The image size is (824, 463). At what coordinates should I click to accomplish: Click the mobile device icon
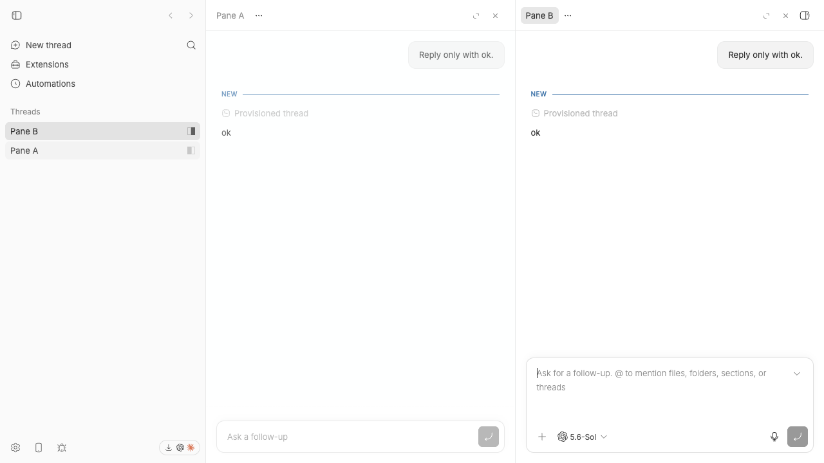point(39,448)
